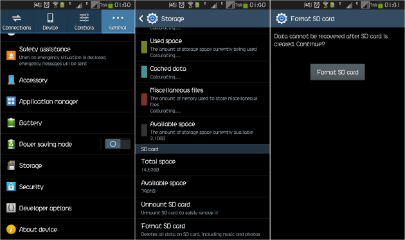Tap the Wi-Fi icon in middle status bar
The height and width of the screenshot is (240, 405).
[x=190, y=5]
